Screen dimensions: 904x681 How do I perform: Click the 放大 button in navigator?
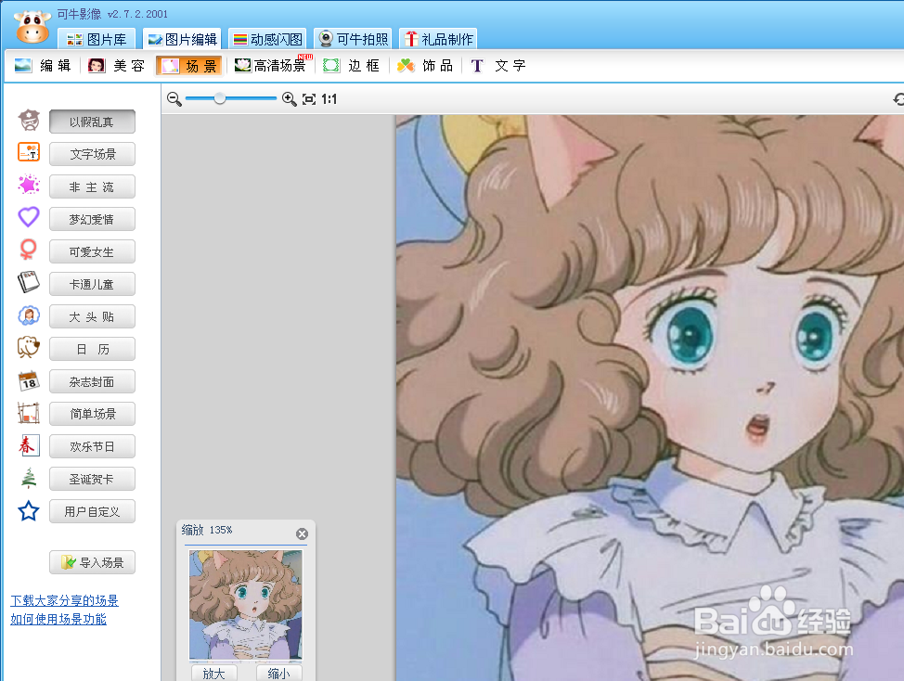pyautogui.click(x=213, y=673)
